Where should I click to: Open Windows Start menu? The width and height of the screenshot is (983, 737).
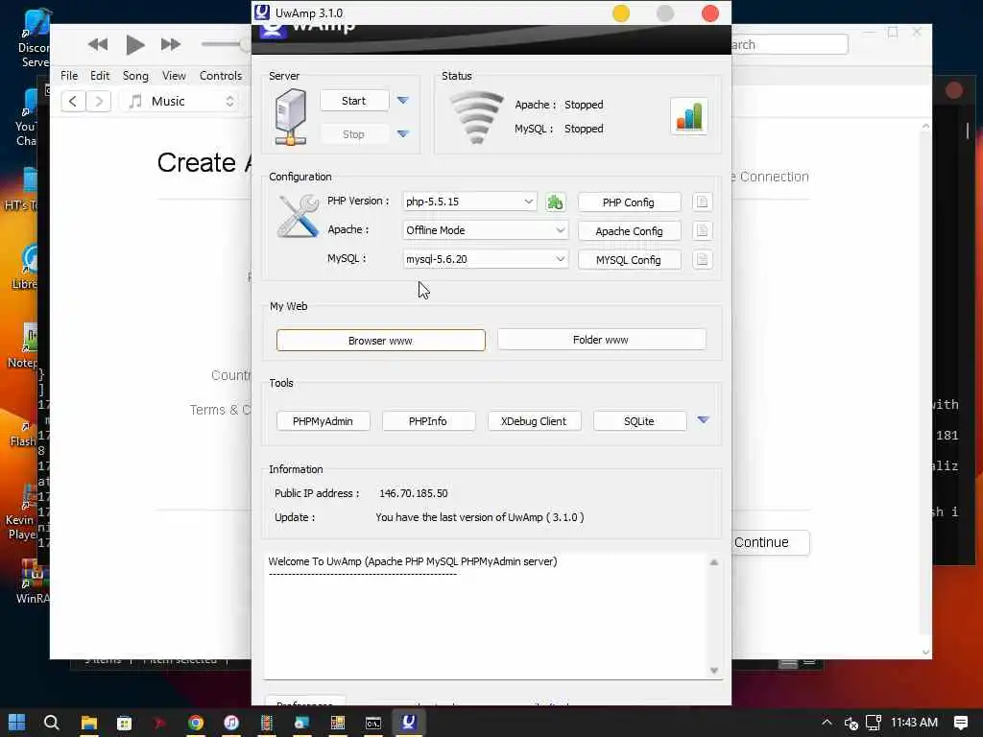pyautogui.click(x=16, y=723)
